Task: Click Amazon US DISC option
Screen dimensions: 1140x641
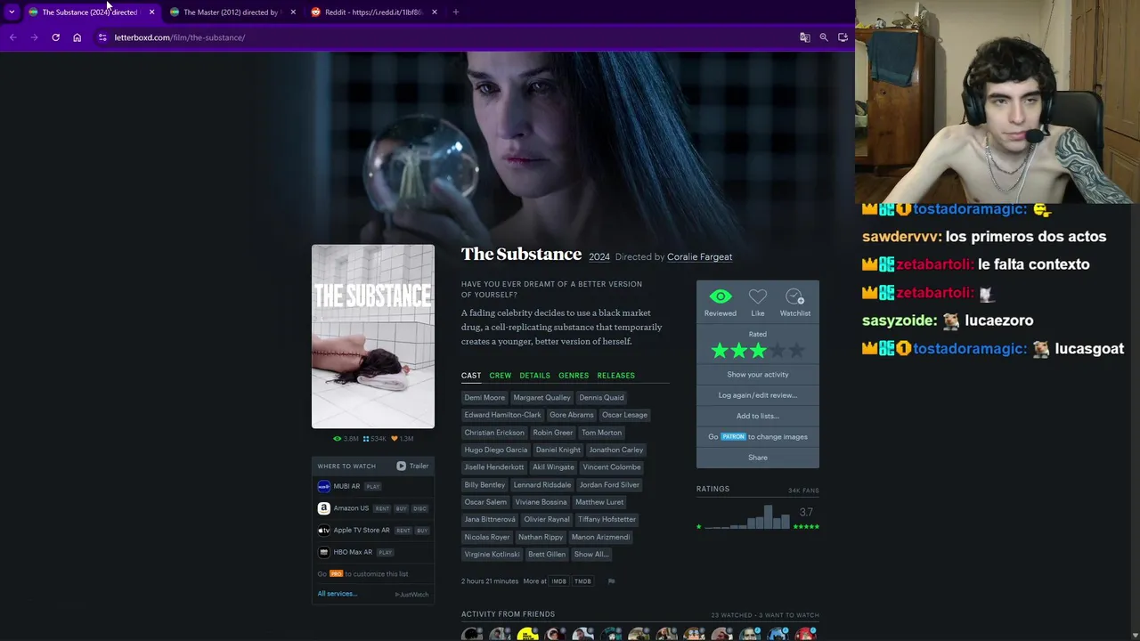Action: 419,508
